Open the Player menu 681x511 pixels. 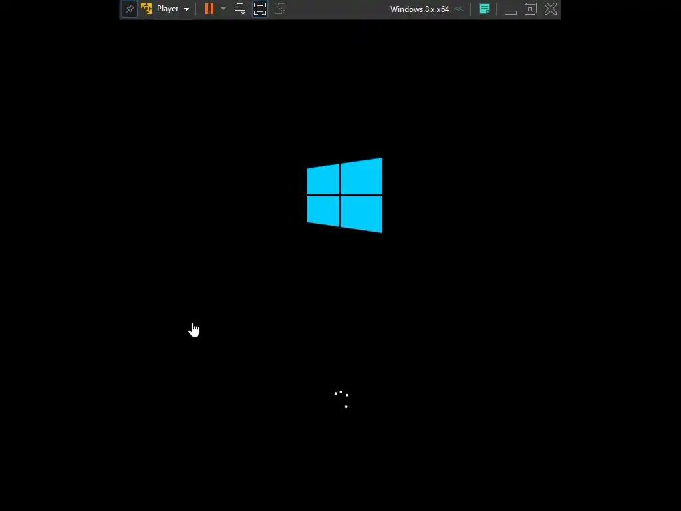point(173,9)
